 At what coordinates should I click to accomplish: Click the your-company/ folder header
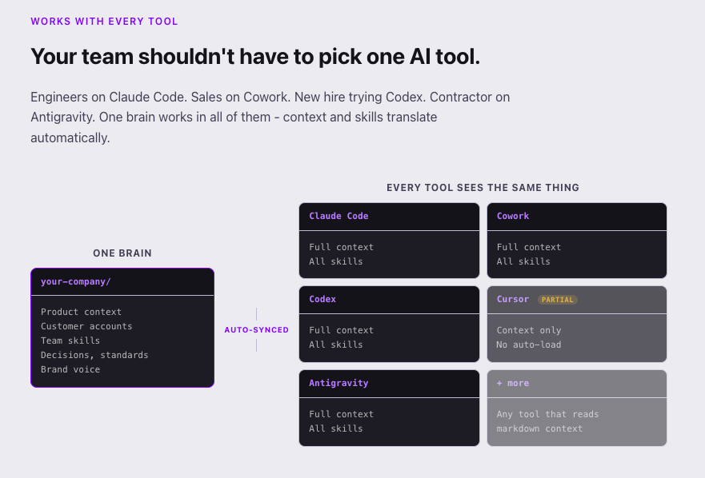pyautogui.click(x=122, y=281)
